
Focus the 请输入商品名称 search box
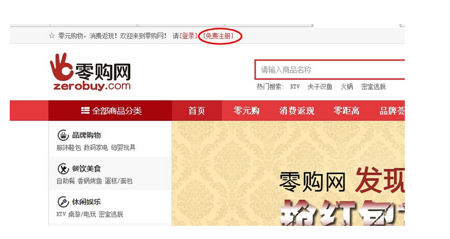330,70
